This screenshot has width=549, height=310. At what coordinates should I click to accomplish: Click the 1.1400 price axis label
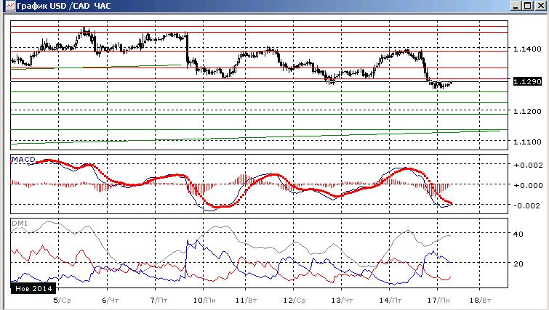pyautogui.click(x=527, y=49)
